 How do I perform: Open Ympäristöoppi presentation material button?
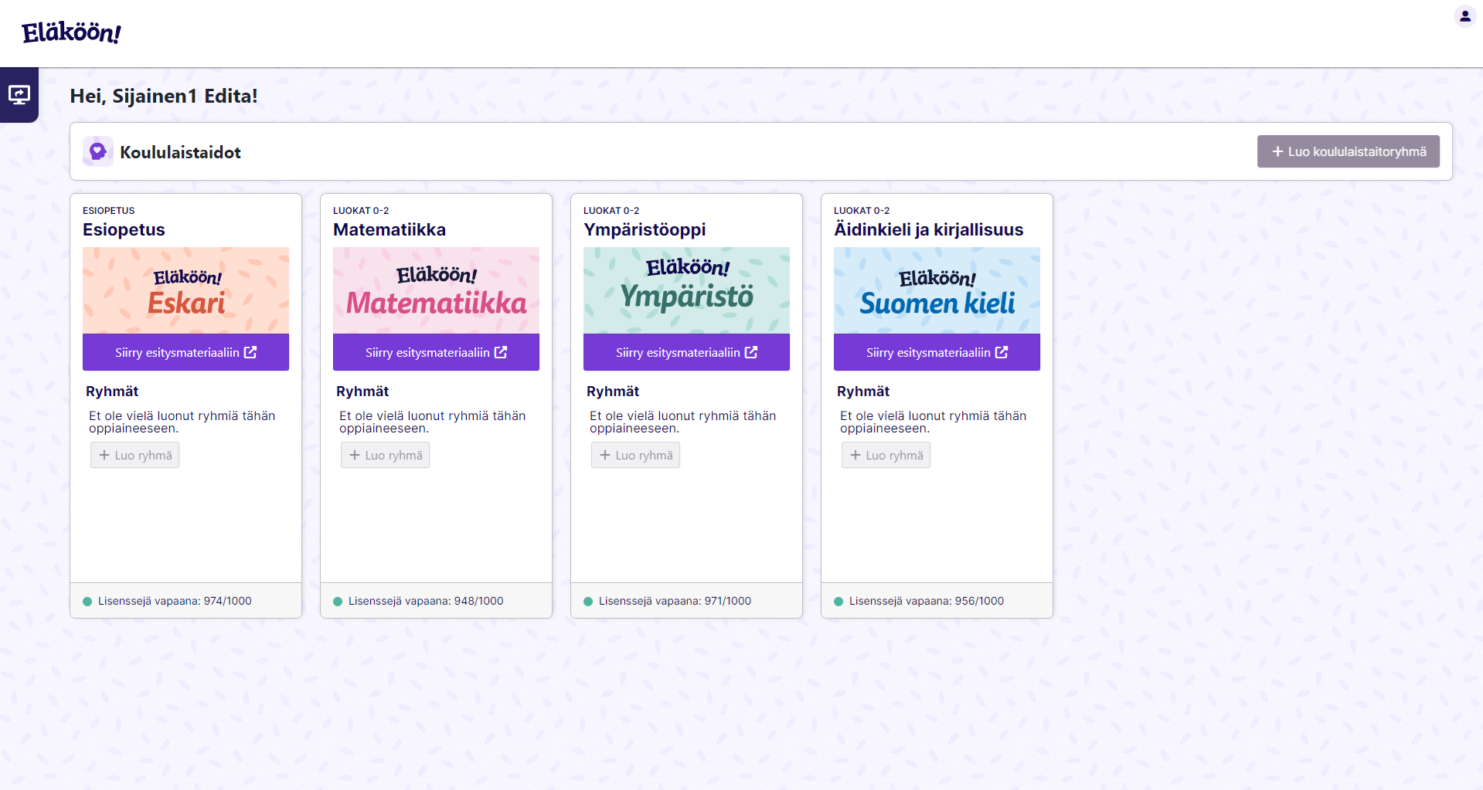686,352
